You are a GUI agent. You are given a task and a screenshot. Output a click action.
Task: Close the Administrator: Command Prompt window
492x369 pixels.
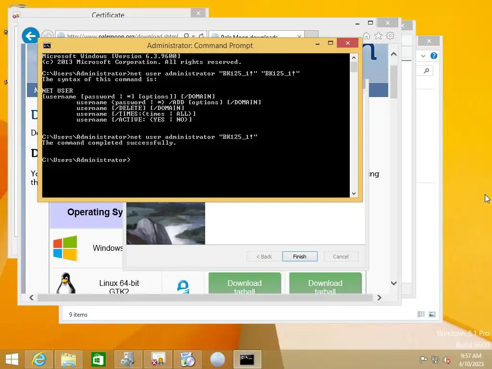click(x=348, y=43)
